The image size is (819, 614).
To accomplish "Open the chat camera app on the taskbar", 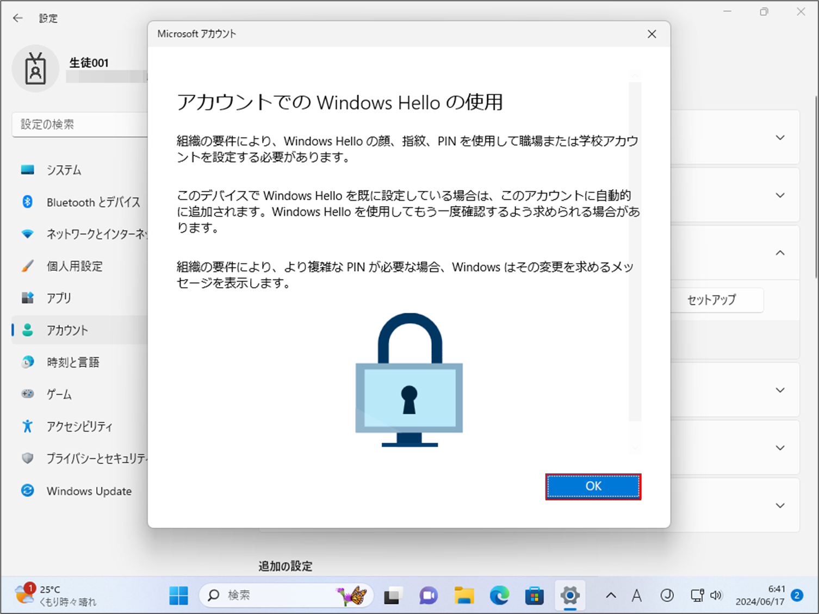I will [429, 596].
